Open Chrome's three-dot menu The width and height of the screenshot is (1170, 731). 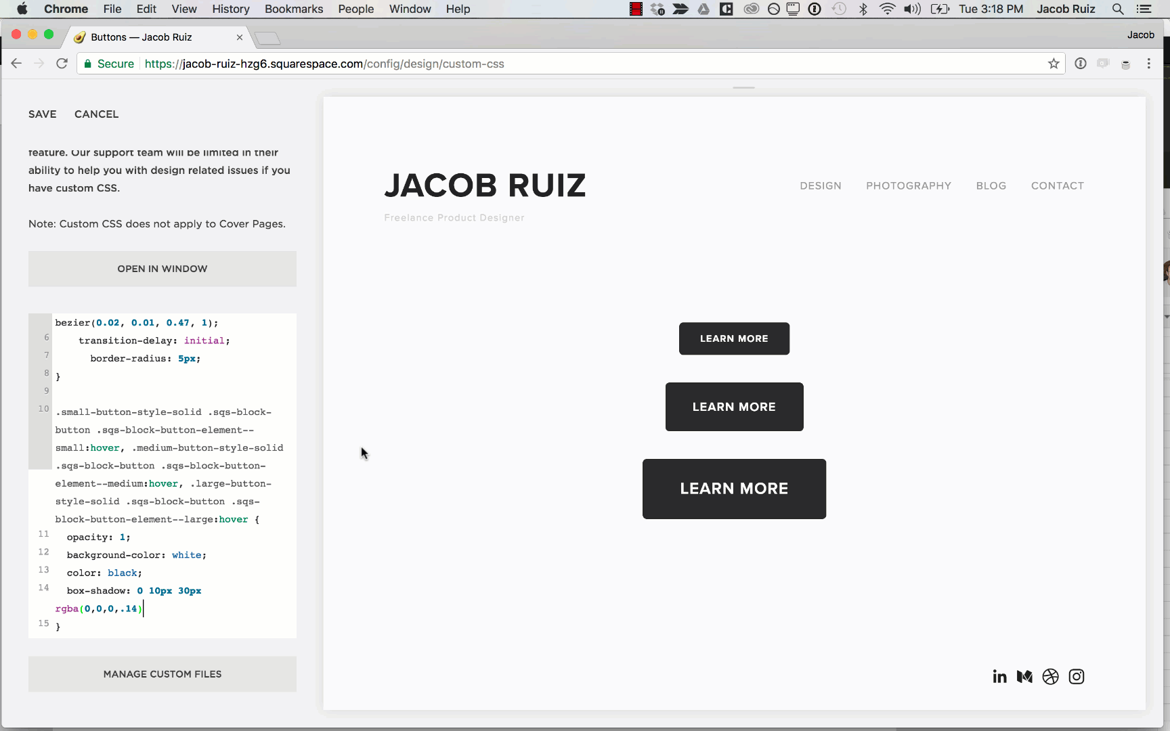click(1149, 64)
